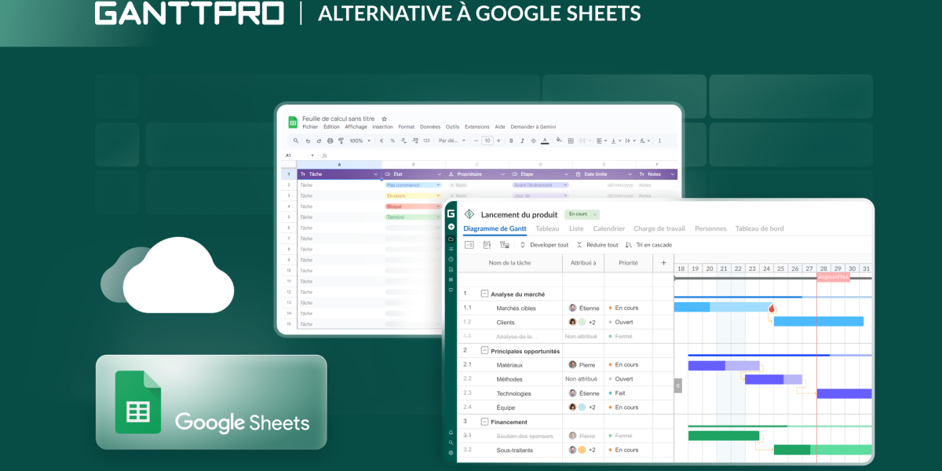Select the bold formatting icon in Sheets toolbar
The image size is (942, 471).
pos(511,141)
